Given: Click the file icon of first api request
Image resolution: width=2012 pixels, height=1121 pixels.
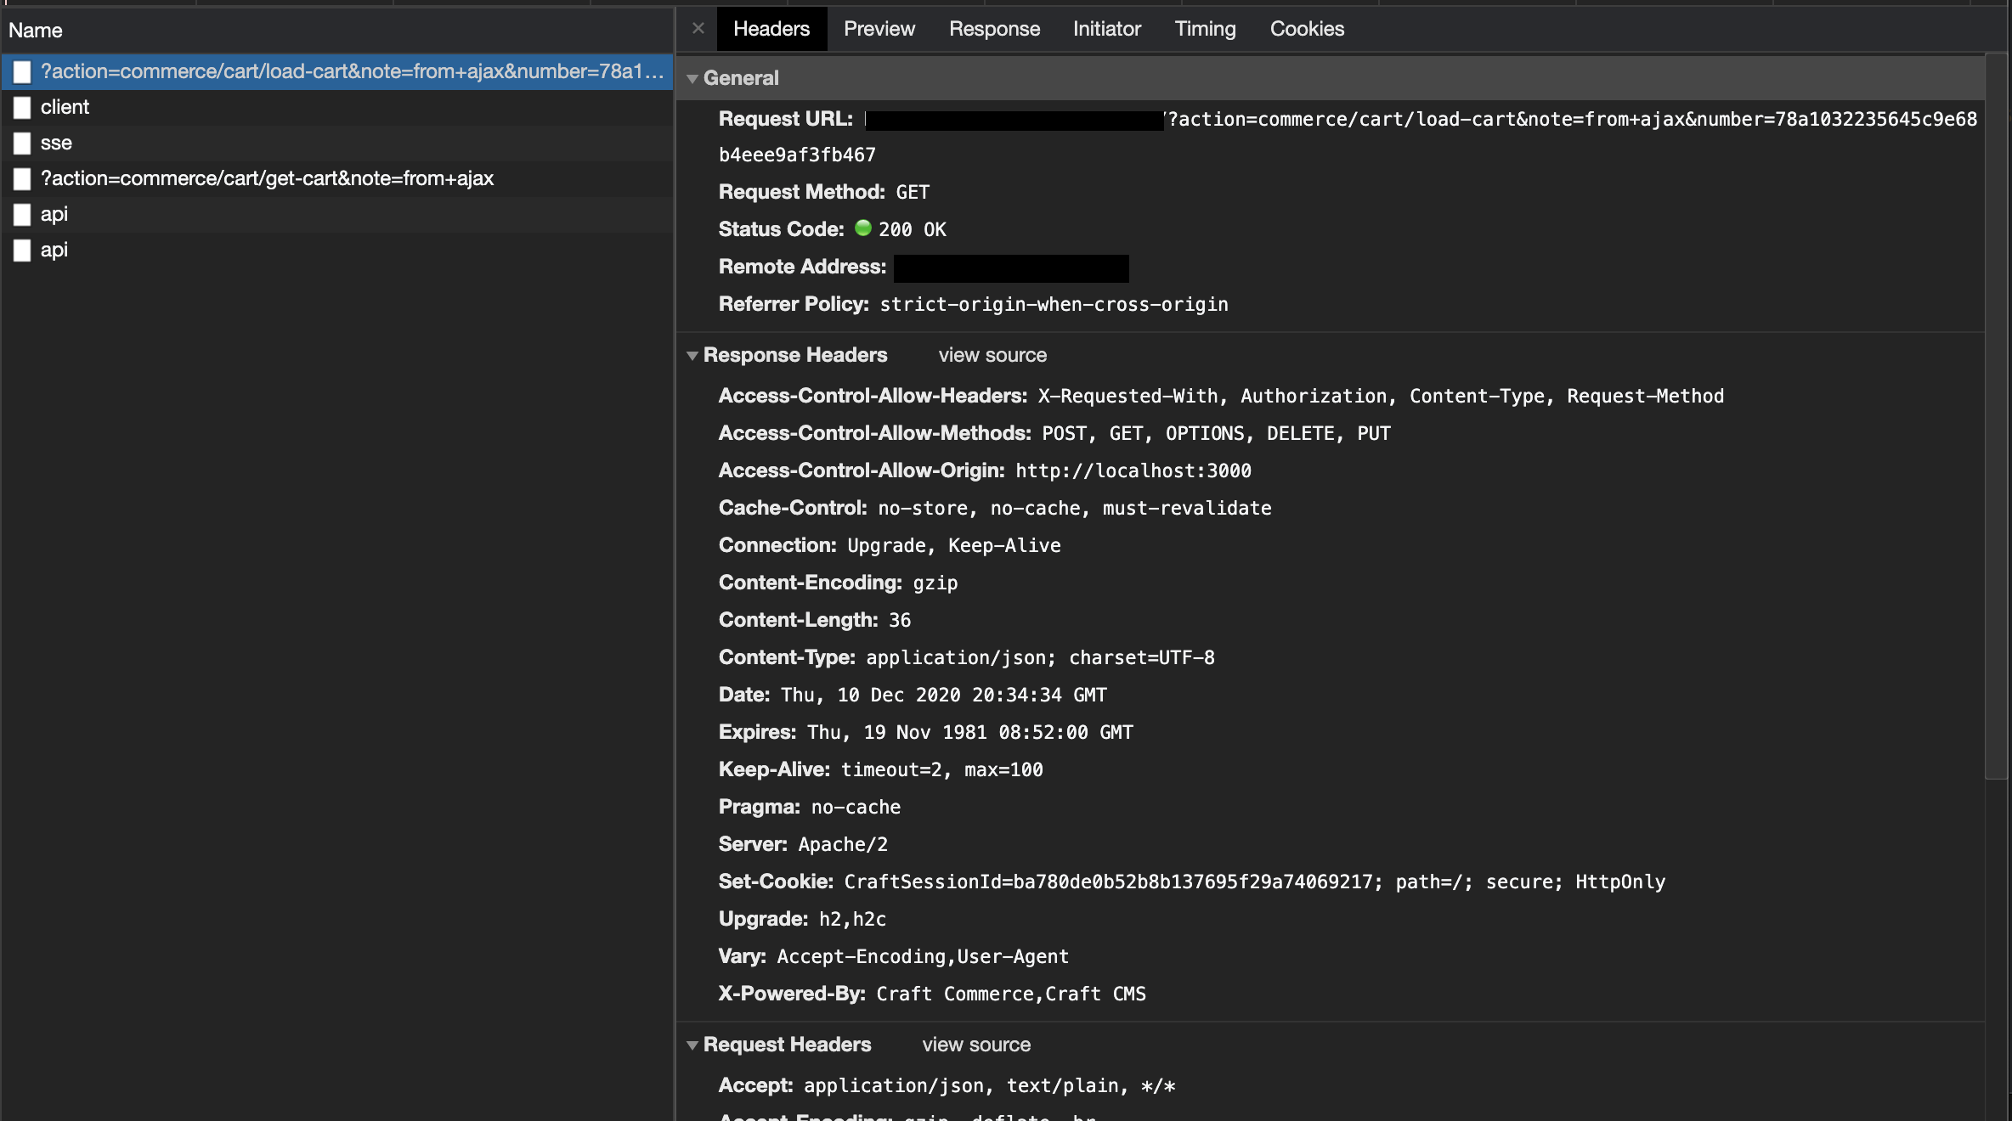Looking at the screenshot, I should [x=22, y=215].
